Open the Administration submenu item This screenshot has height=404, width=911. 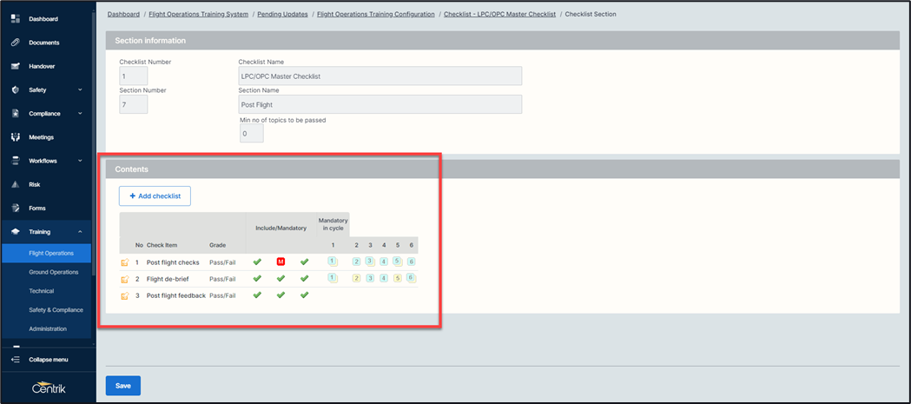48,329
